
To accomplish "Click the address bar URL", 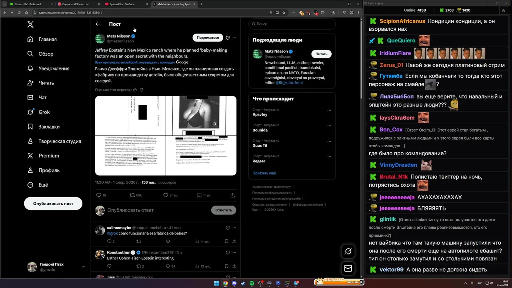I will click(70, 13).
